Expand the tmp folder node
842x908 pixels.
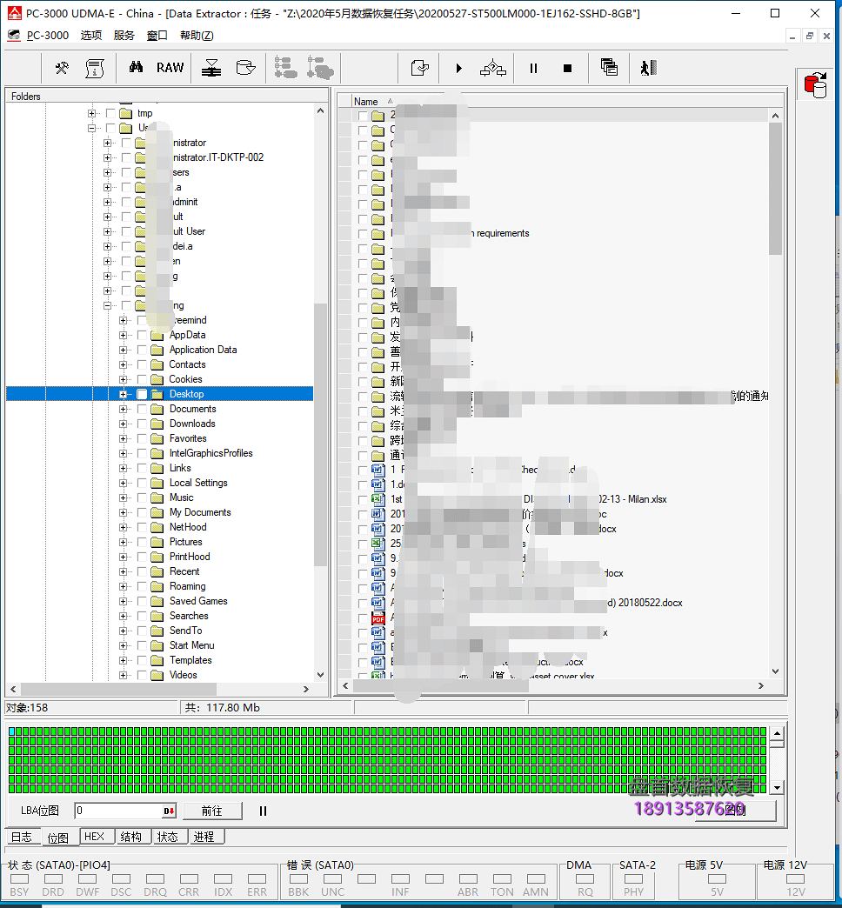(x=91, y=113)
